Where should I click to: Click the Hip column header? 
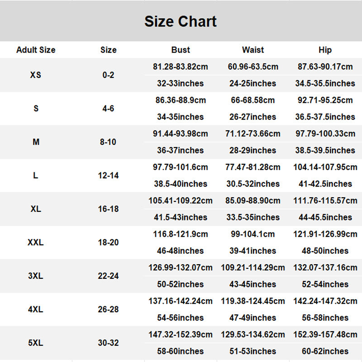click(325, 50)
